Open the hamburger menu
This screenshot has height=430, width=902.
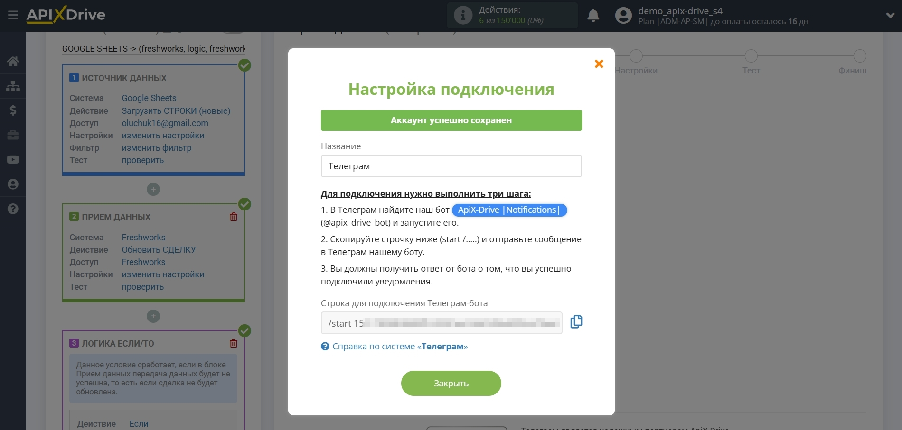click(13, 15)
